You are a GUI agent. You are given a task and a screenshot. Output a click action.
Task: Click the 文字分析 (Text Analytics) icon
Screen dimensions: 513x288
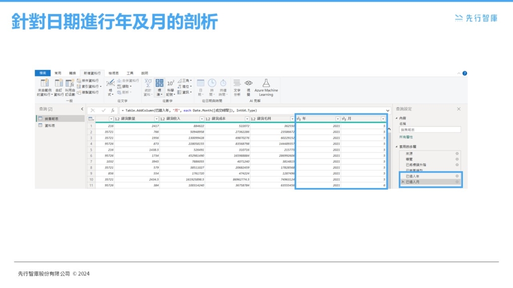click(x=237, y=83)
